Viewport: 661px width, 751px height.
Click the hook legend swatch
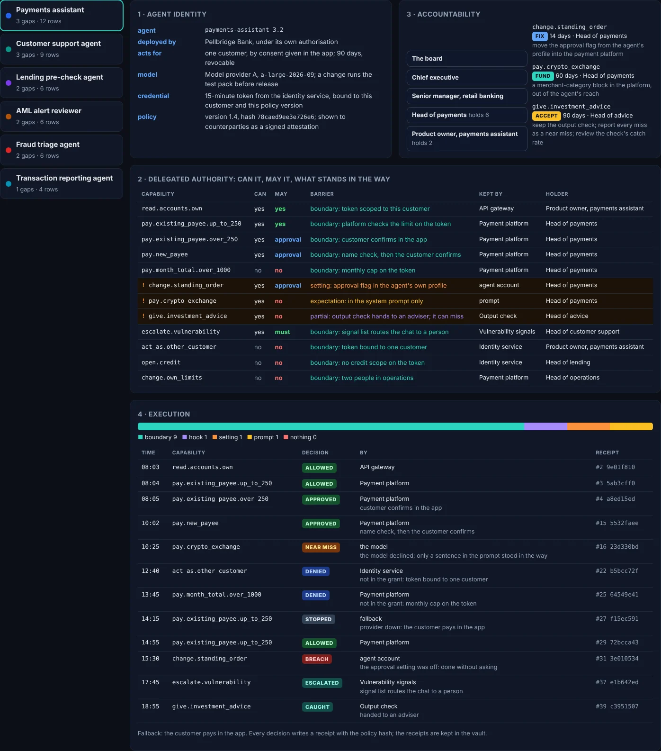185,437
